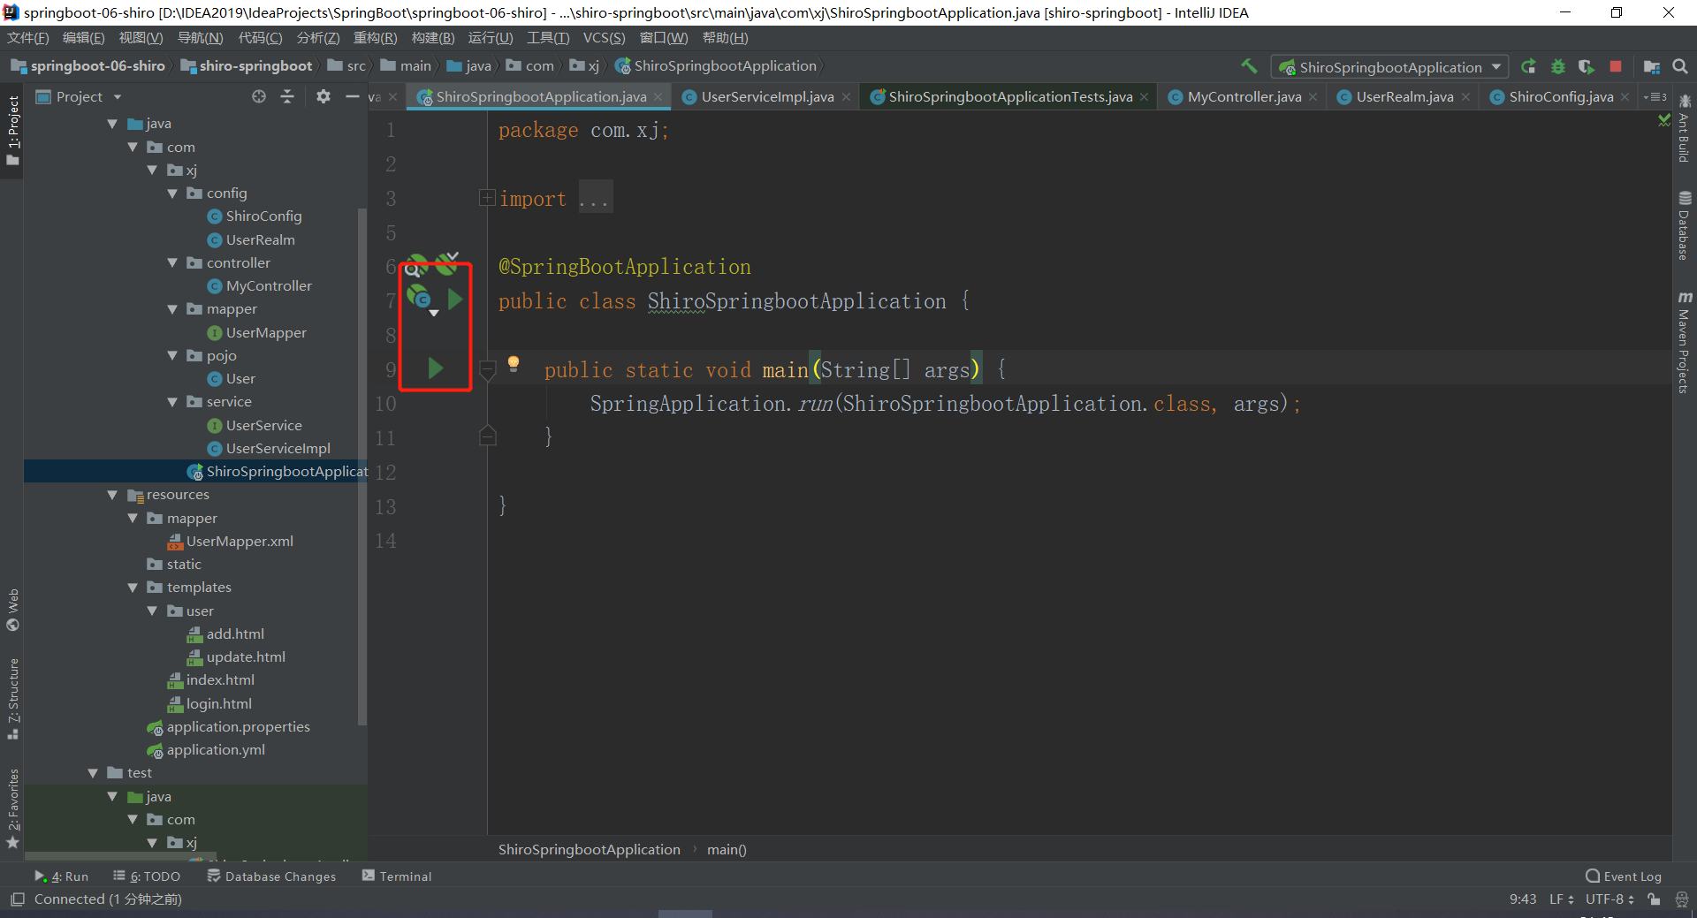This screenshot has width=1697, height=918.
Task: Open Search Everywhere magnifier icon
Action: tap(1680, 67)
